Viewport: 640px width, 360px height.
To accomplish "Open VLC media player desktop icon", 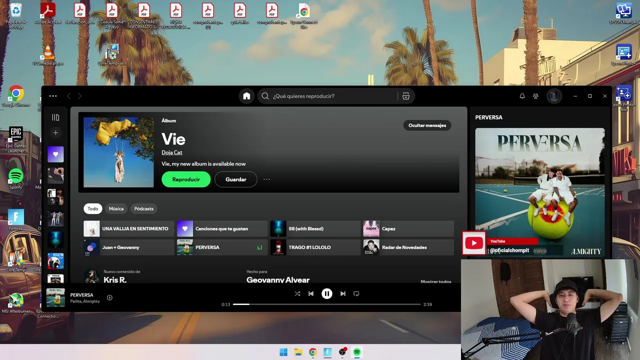I will point(48,55).
